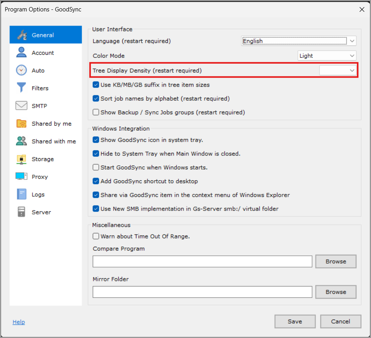Click the Storage locked folder icon
Screen dimensions: 371x338
pos(21,159)
